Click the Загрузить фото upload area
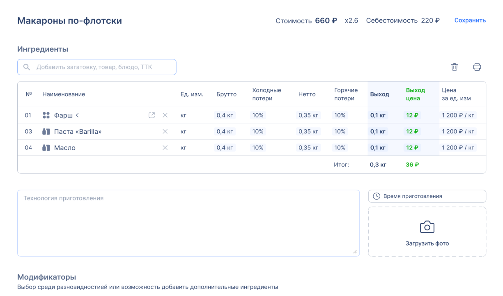This screenshot has width=503, height=296. click(x=427, y=243)
